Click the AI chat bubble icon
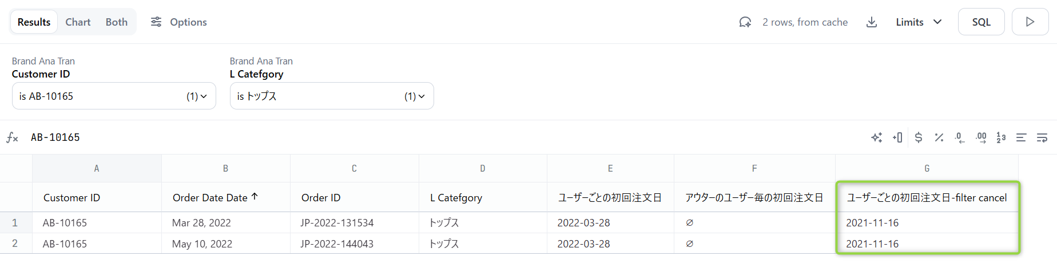The width and height of the screenshot is (1057, 272). 745,22
